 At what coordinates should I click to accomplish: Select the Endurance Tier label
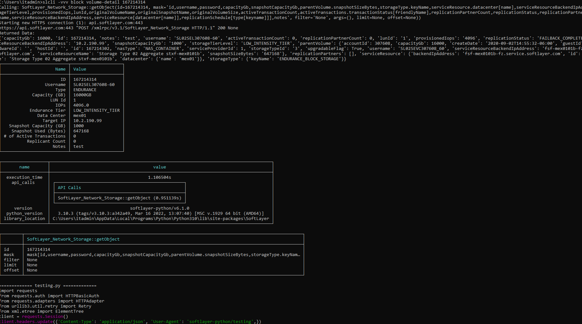point(48,110)
